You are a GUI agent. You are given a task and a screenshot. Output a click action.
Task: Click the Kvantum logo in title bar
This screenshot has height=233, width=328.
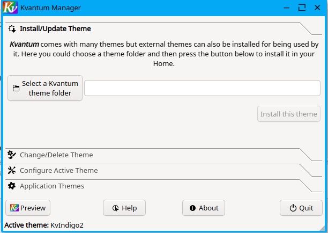tap(10, 8)
